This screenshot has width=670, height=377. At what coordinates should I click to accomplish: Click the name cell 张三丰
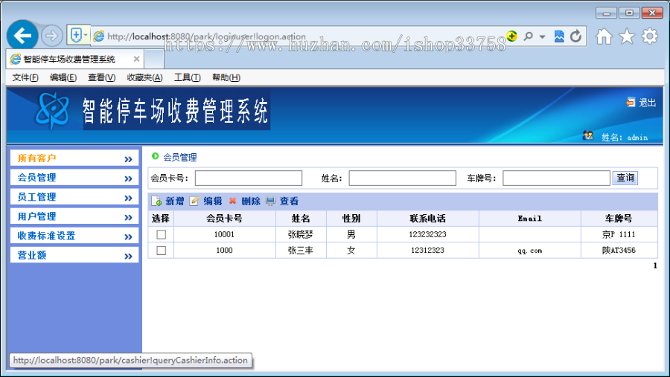click(301, 250)
